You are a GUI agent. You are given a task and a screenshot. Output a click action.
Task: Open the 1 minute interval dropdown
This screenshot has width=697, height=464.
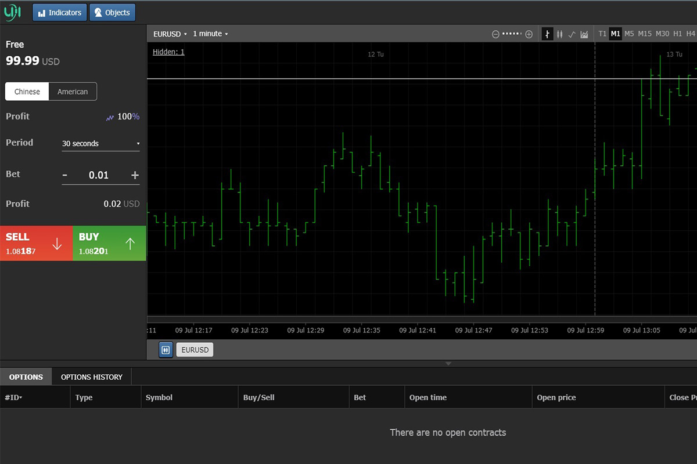click(210, 34)
